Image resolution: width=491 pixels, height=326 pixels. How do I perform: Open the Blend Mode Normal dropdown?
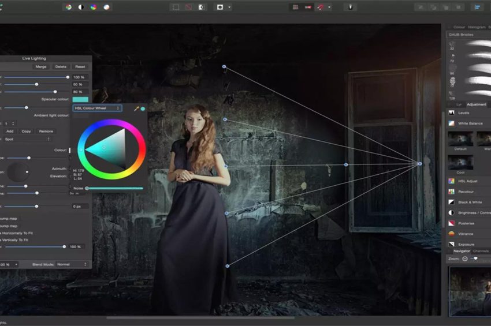pos(72,264)
